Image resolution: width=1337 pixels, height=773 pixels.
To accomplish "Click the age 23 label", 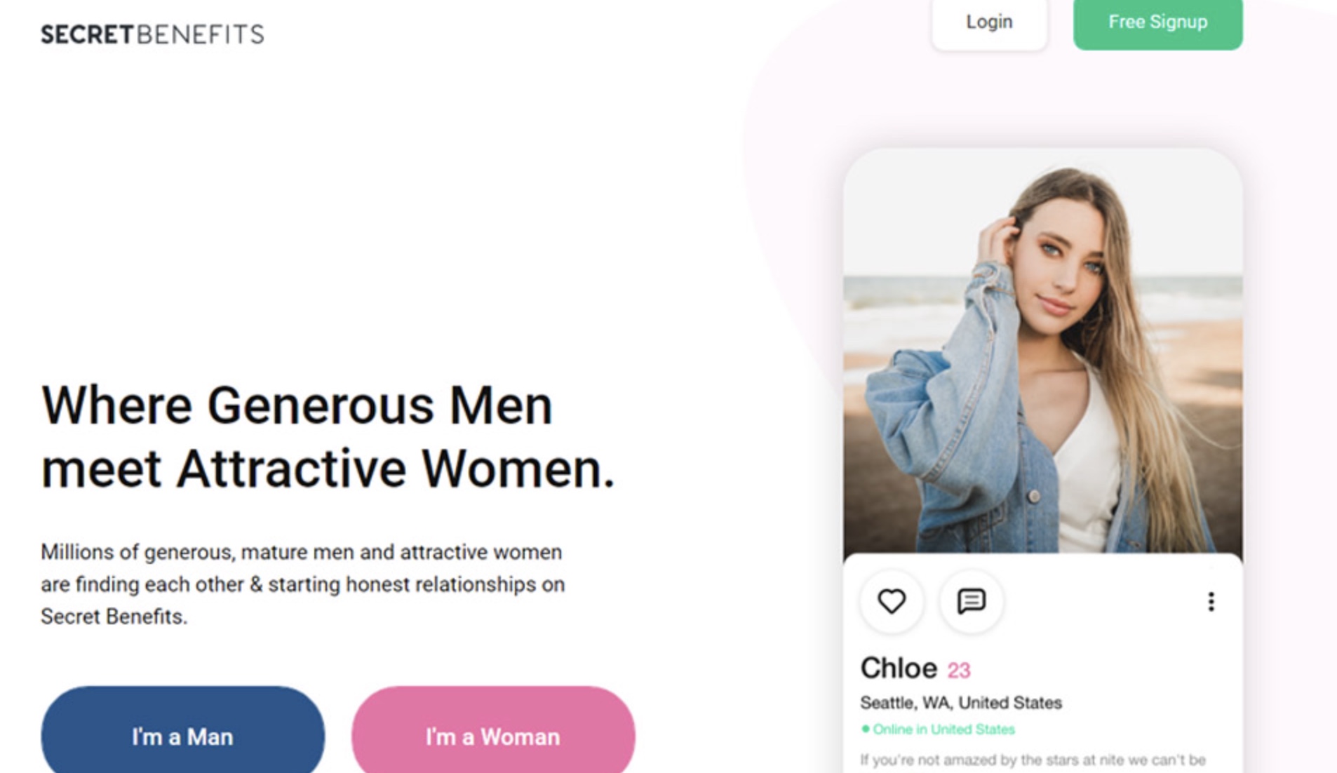I will pos(958,671).
